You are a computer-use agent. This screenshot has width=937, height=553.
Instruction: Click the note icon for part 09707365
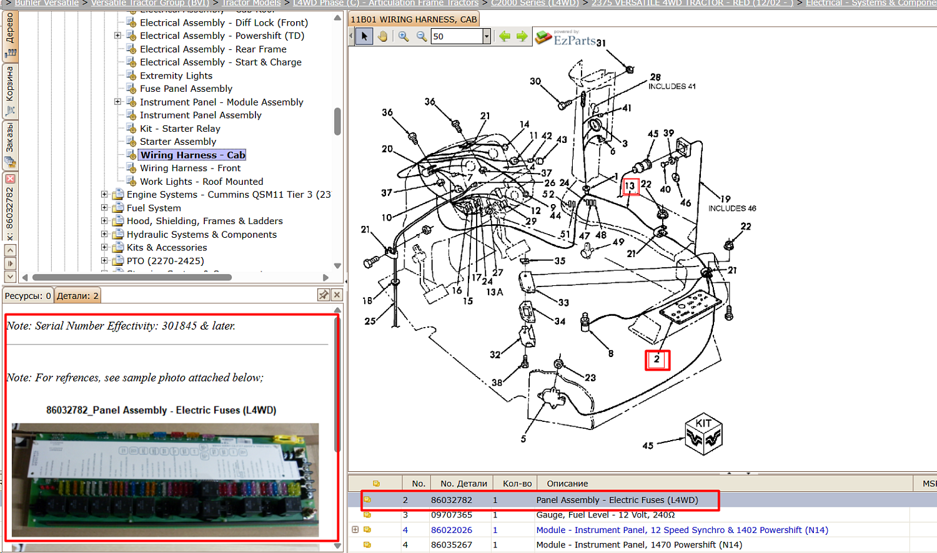tap(367, 515)
